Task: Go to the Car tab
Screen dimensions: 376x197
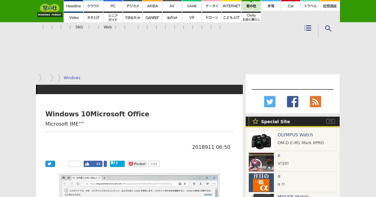Action: pyautogui.click(x=290, y=6)
